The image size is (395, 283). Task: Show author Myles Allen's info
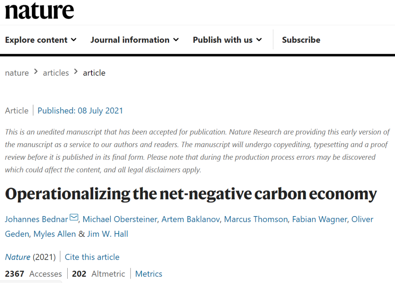point(54,234)
